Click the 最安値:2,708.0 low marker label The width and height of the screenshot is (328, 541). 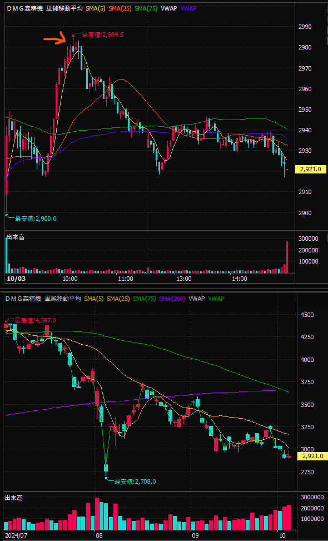135,482
